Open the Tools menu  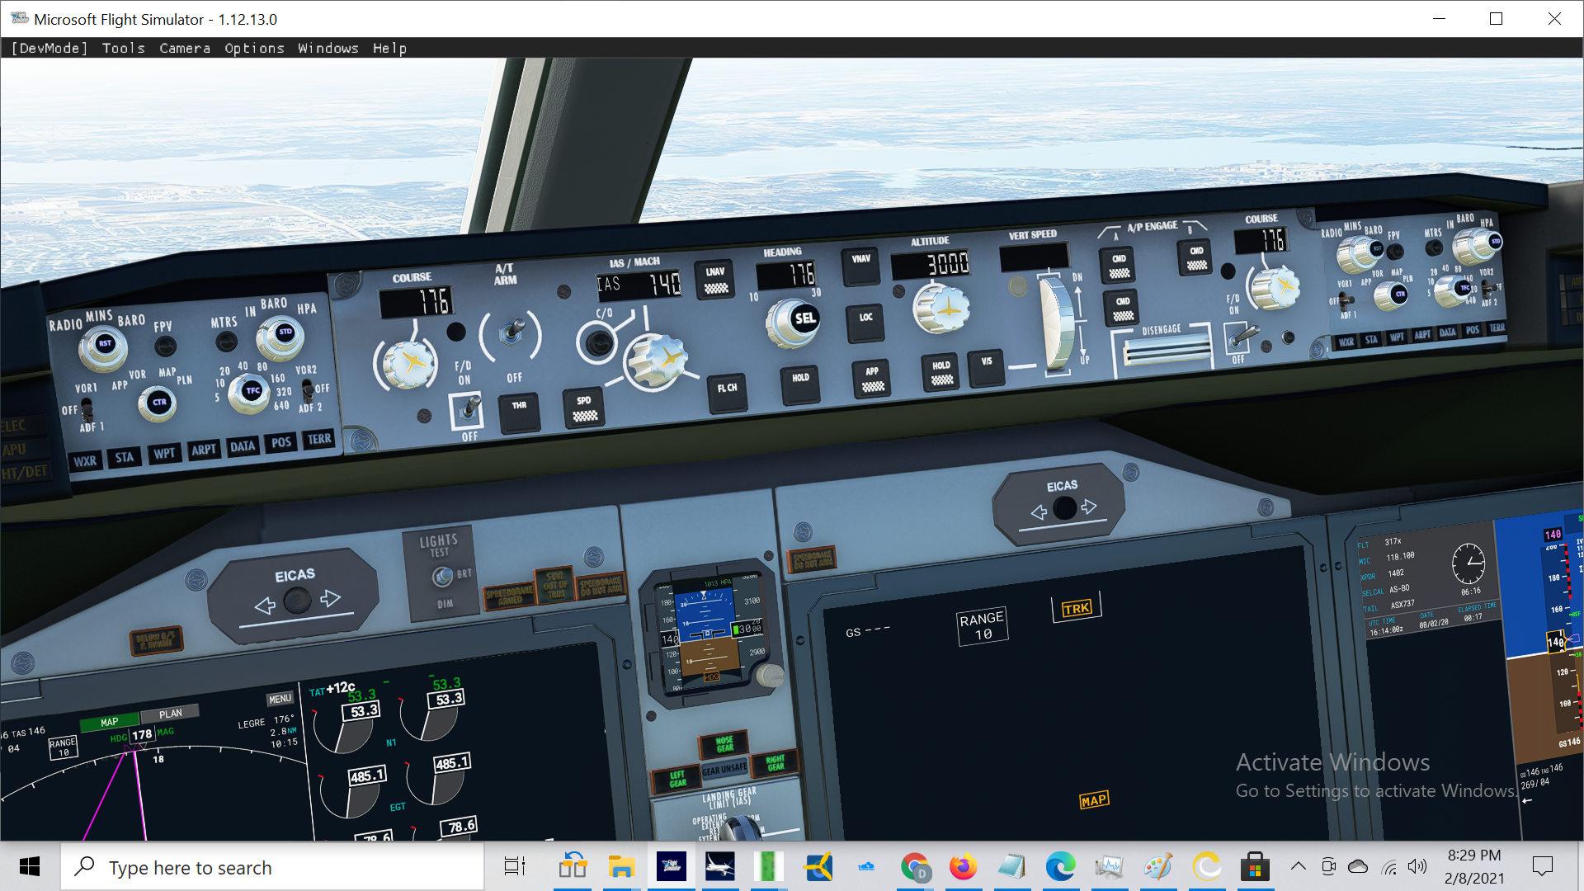point(123,48)
